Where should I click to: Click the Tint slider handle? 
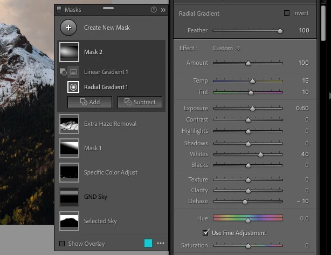click(x=251, y=92)
